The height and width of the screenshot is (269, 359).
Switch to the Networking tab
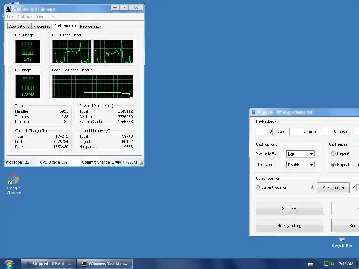(89, 26)
